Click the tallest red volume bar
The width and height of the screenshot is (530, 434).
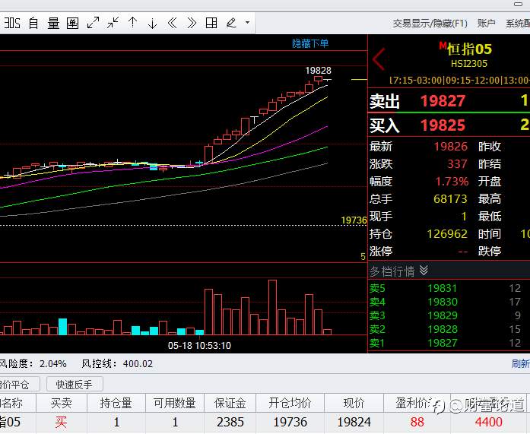(272, 307)
